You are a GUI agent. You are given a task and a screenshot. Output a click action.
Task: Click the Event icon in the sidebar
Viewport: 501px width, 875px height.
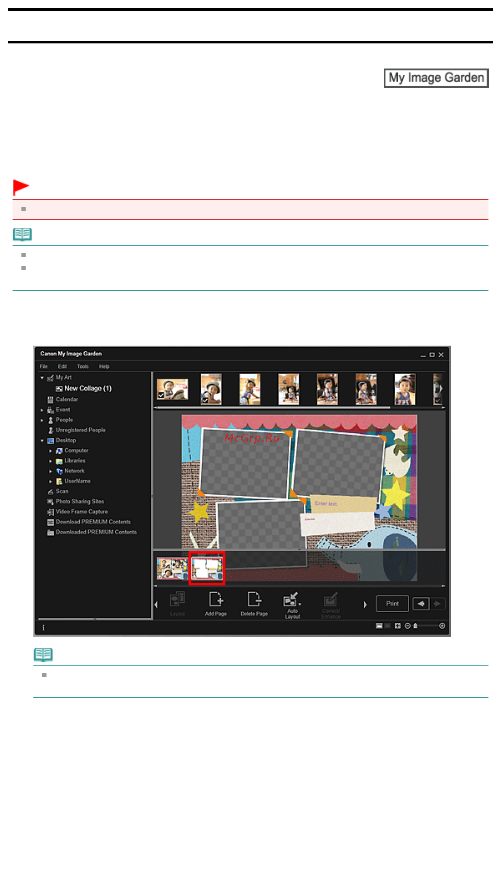pyautogui.click(x=50, y=410)
